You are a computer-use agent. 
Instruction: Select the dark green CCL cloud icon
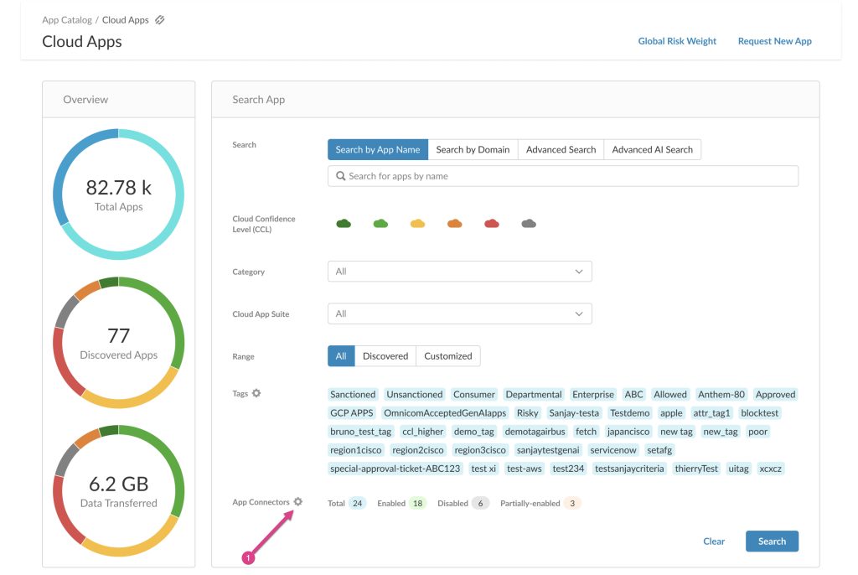point(344,224)
